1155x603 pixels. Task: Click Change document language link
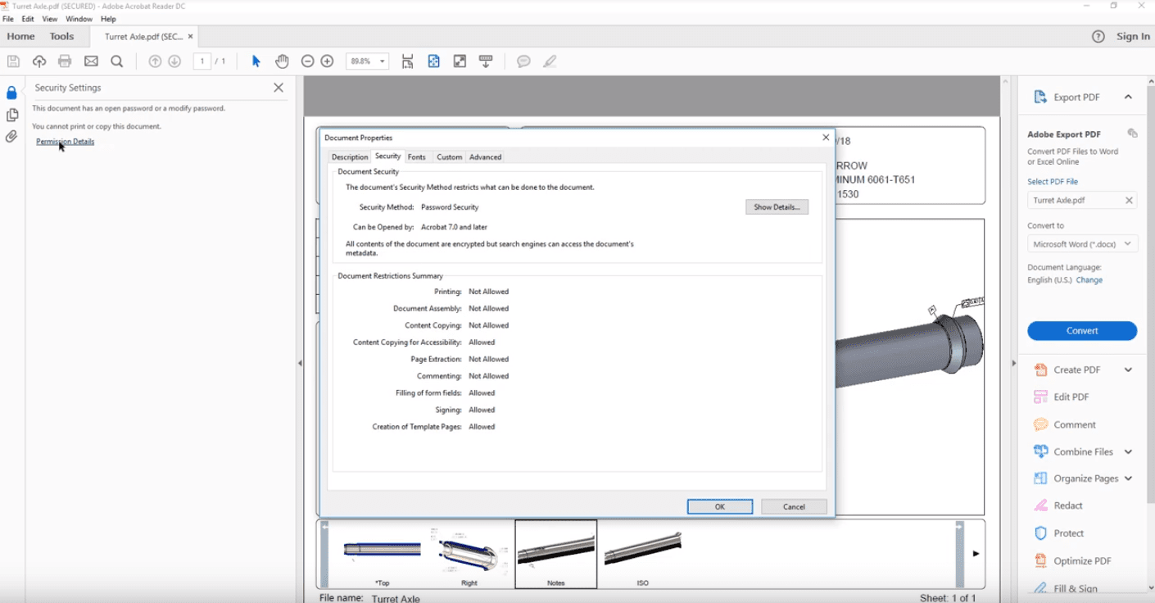[1089, 280]
